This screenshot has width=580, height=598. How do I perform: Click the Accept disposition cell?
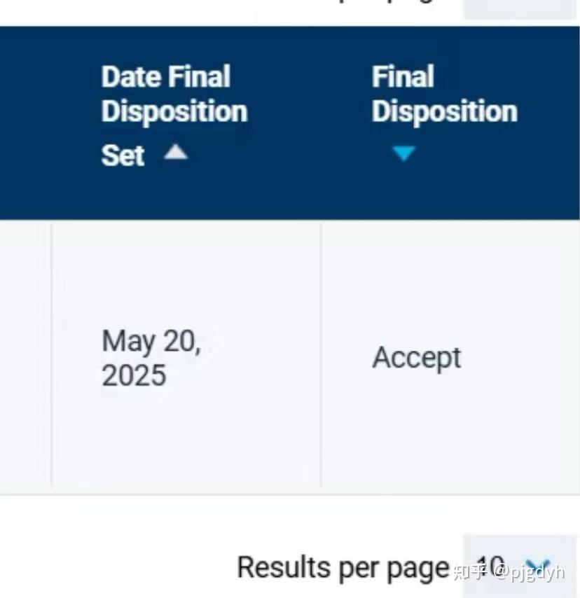[x=417, y=358]
